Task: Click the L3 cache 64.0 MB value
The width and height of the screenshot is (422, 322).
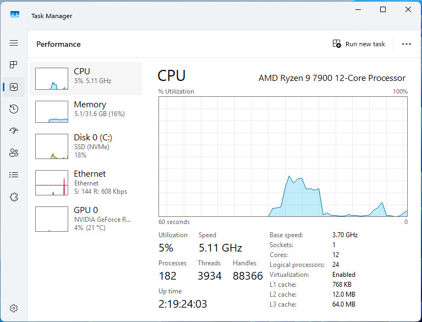Action: click(x=344, y=304)
